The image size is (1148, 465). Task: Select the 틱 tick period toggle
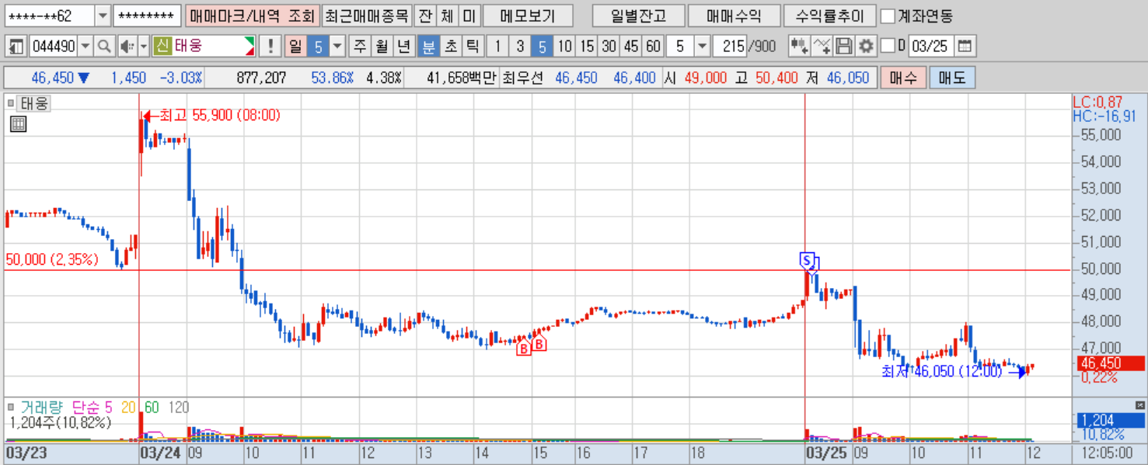[x=472, y=47]
